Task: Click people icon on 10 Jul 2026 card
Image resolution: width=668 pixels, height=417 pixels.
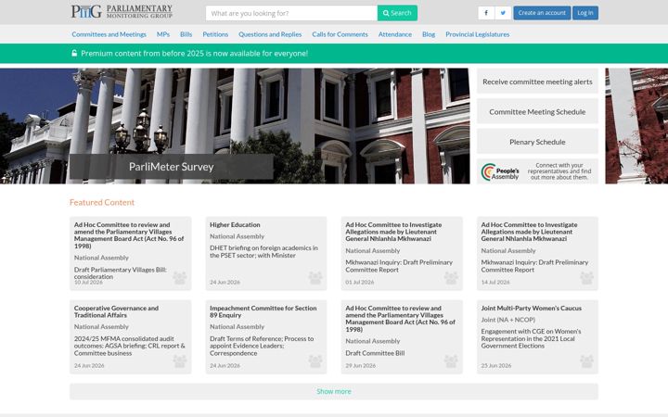Action: [180, 278]
